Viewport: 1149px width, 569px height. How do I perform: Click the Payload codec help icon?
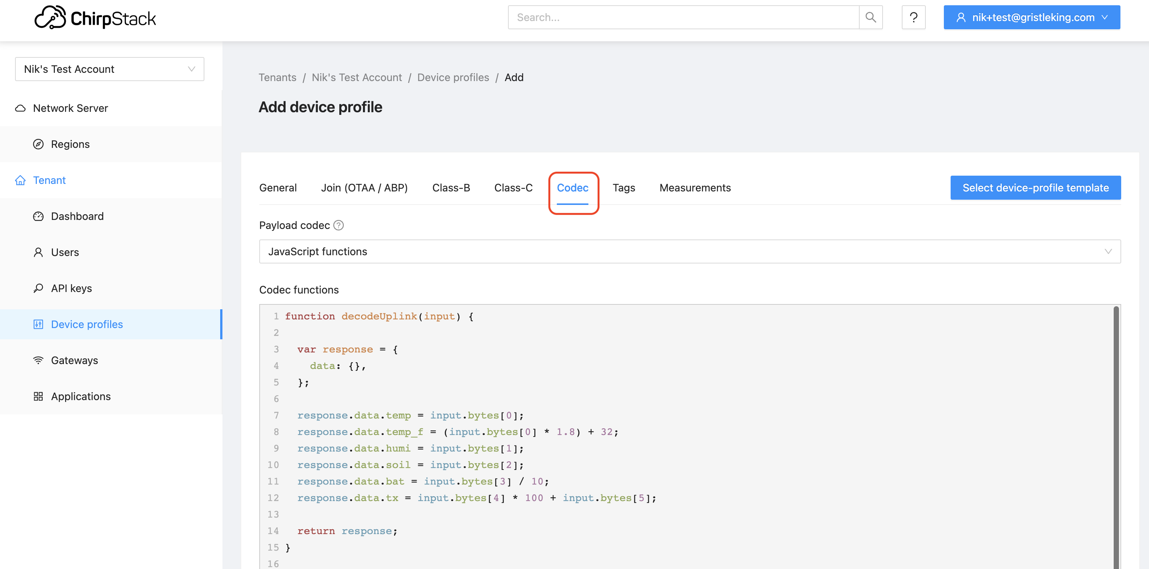339,226
